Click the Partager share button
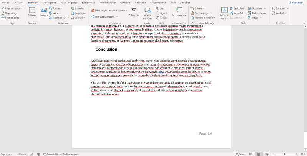 (296, 3)
